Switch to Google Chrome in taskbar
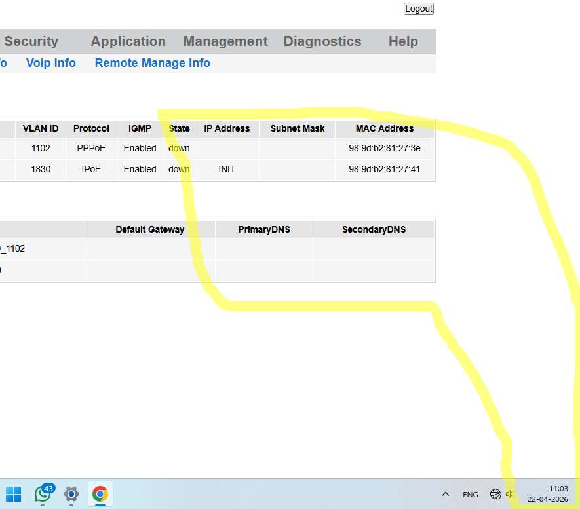This screenshot has height=509, width=580. point(100,494)
